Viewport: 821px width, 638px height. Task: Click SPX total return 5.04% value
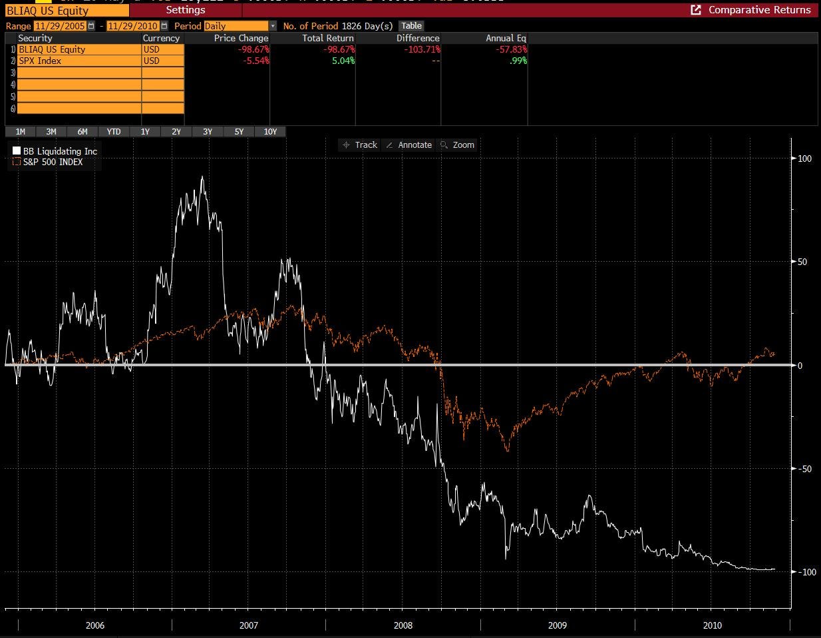click(343, 61)
